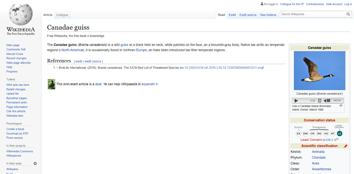Open Mercat Cross sidebar link
This screenshot has height=174, width=354.
pyautogui.click(x=15, y=54)
